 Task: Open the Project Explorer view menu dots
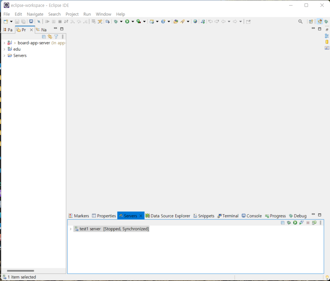pyautogui.click(x=63, y=37)
